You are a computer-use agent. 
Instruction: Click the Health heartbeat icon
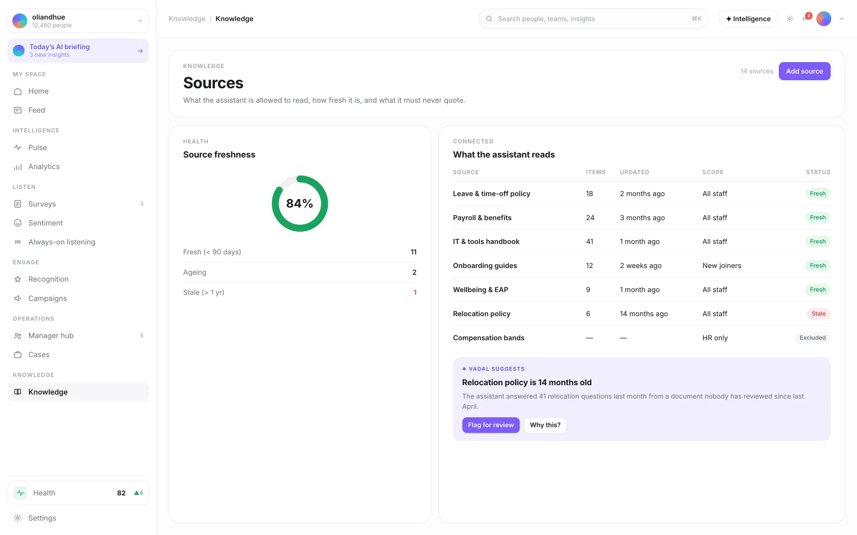[x=20, y=493]
